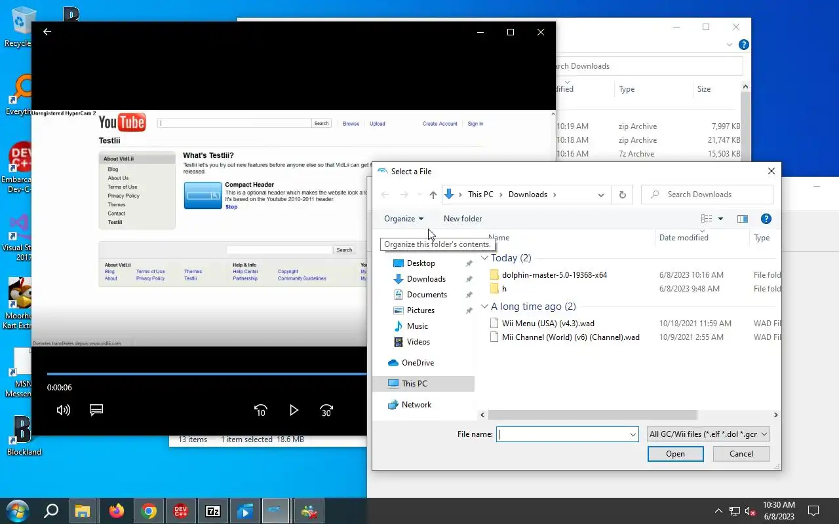
Task: Click the File name input field
Action: point(562,434)
